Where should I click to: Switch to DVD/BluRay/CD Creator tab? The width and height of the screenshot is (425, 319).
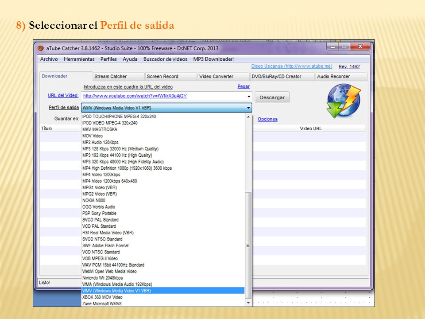pos(282,77)
